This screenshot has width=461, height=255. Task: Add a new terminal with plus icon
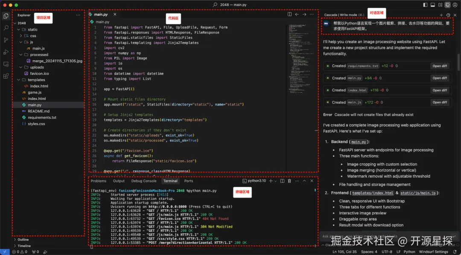pyautogui.click(x=271, y=181)
